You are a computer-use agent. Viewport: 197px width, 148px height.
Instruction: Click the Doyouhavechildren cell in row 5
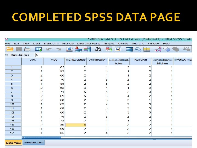tap(162, 84)
